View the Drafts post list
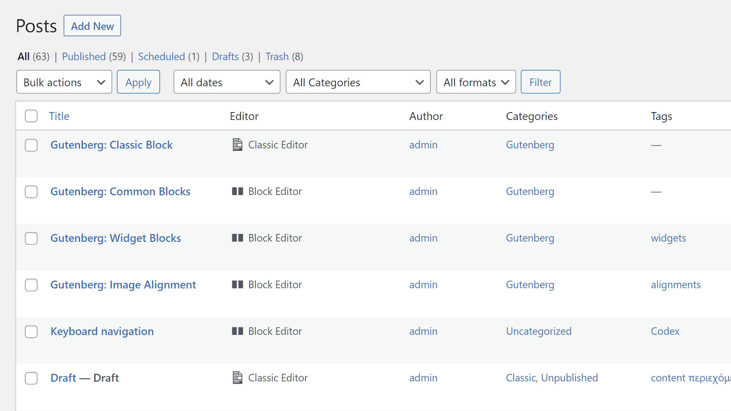The height and width of the screenshot is (411, 731). coord(225,56)
